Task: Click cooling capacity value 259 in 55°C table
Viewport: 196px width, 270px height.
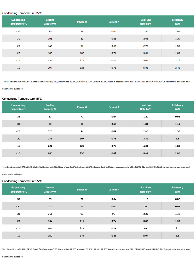Action: click(x=50, y=236)
